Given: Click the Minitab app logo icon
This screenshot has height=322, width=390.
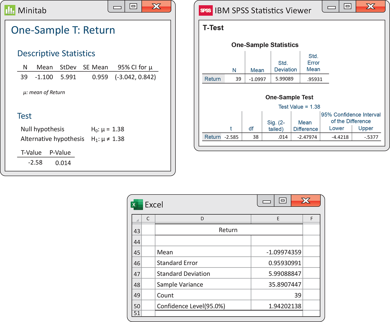Looking at the screenshot, I should (x=10, y=10).
